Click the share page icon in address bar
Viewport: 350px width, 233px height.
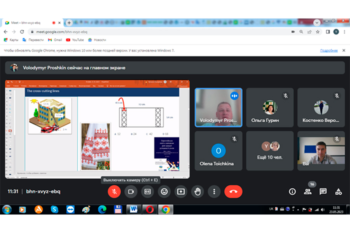[x=310, y=32]
